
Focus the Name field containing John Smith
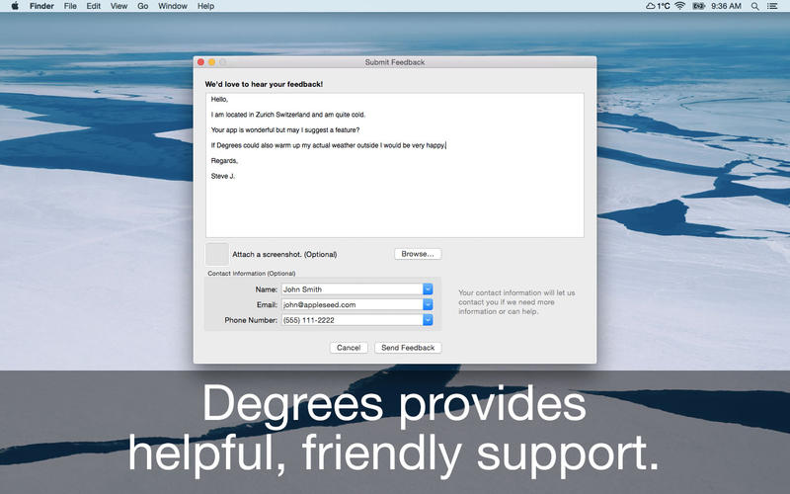(x=351, y=289)
